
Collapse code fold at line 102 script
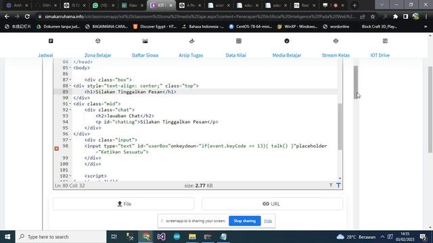coord(70,176)
